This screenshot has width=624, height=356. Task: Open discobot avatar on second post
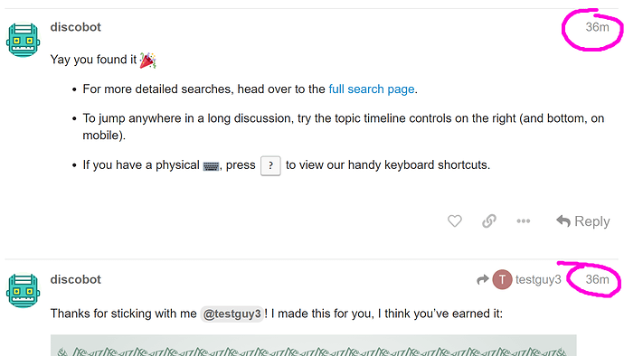pos(24,290)
